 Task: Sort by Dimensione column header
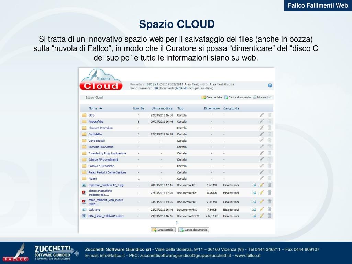212,108
